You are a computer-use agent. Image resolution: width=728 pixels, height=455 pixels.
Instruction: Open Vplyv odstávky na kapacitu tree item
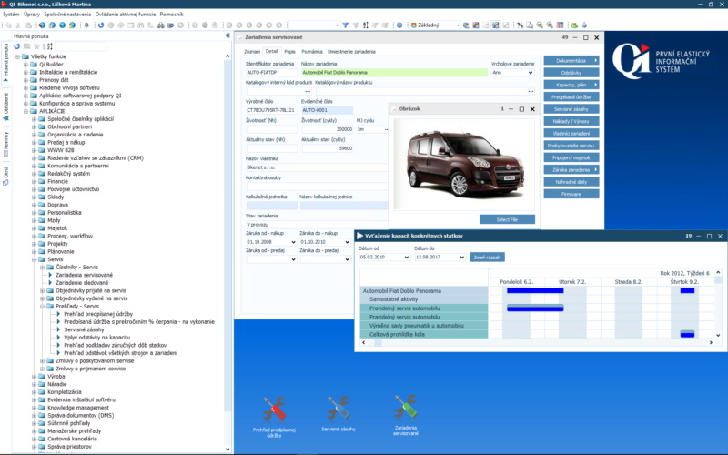point(97,337)
